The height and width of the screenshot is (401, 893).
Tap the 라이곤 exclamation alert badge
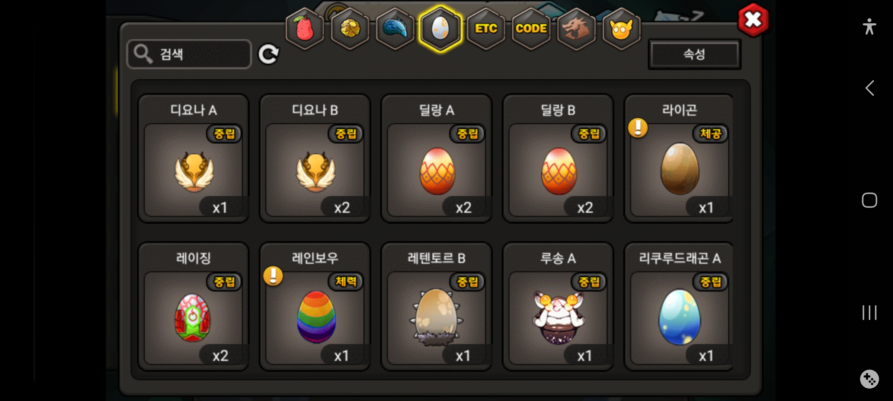[x=638, y=128]
